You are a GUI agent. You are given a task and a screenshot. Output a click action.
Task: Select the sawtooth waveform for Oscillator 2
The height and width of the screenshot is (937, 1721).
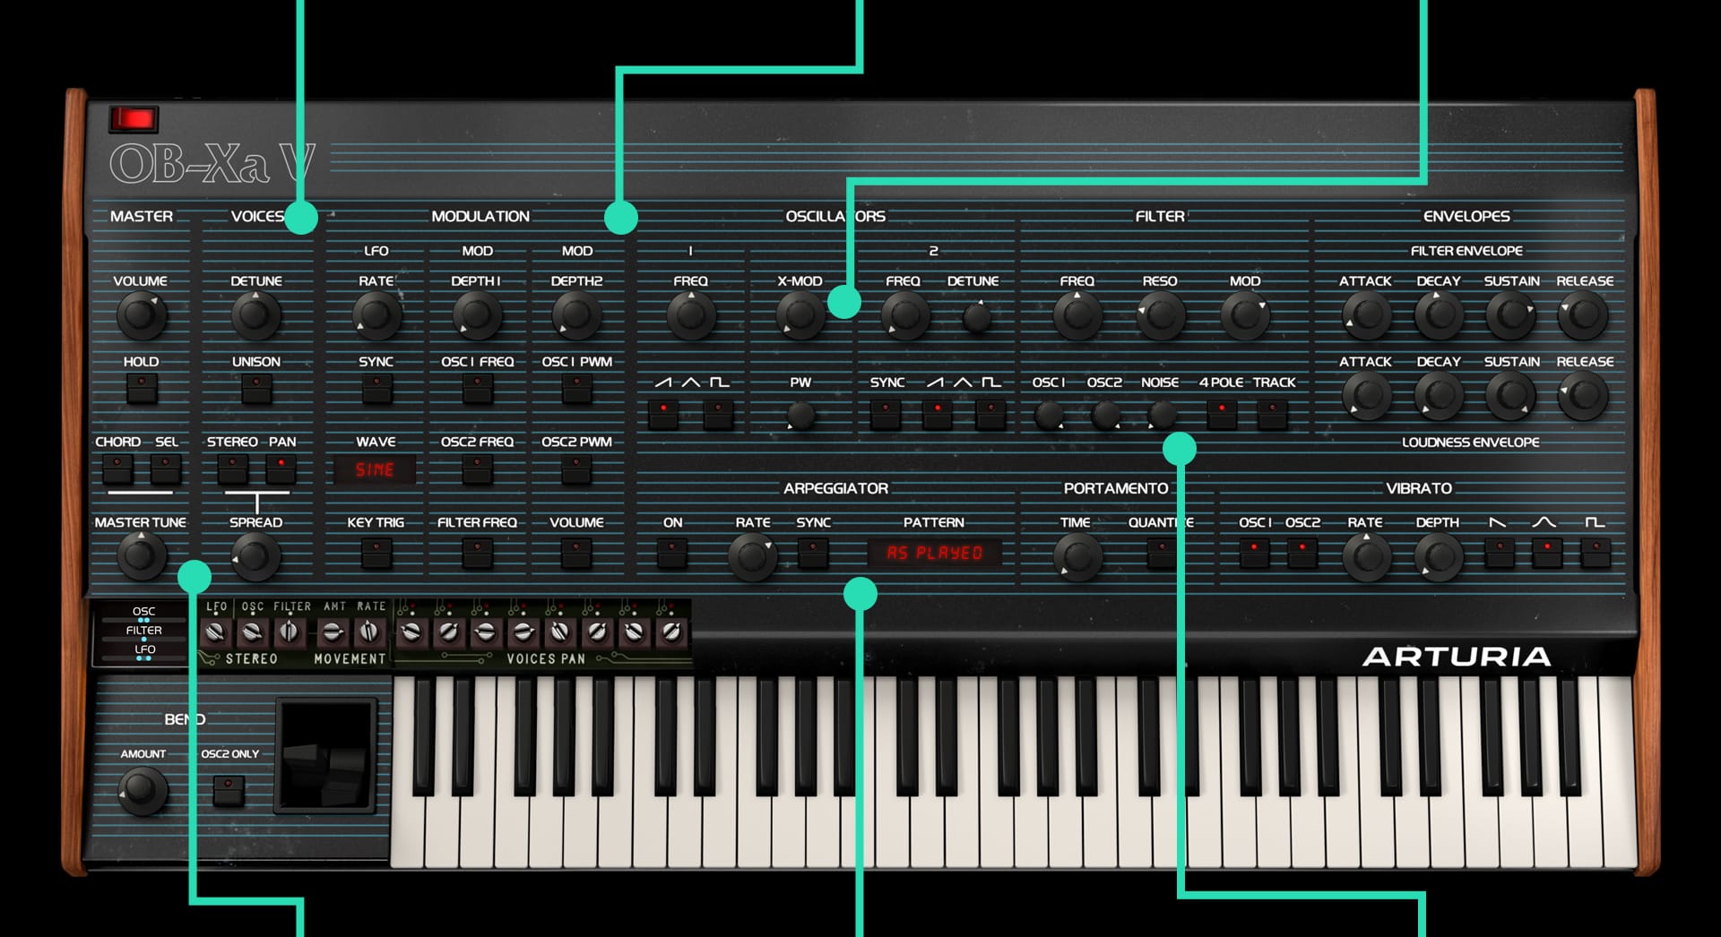(x=938, y=414)
